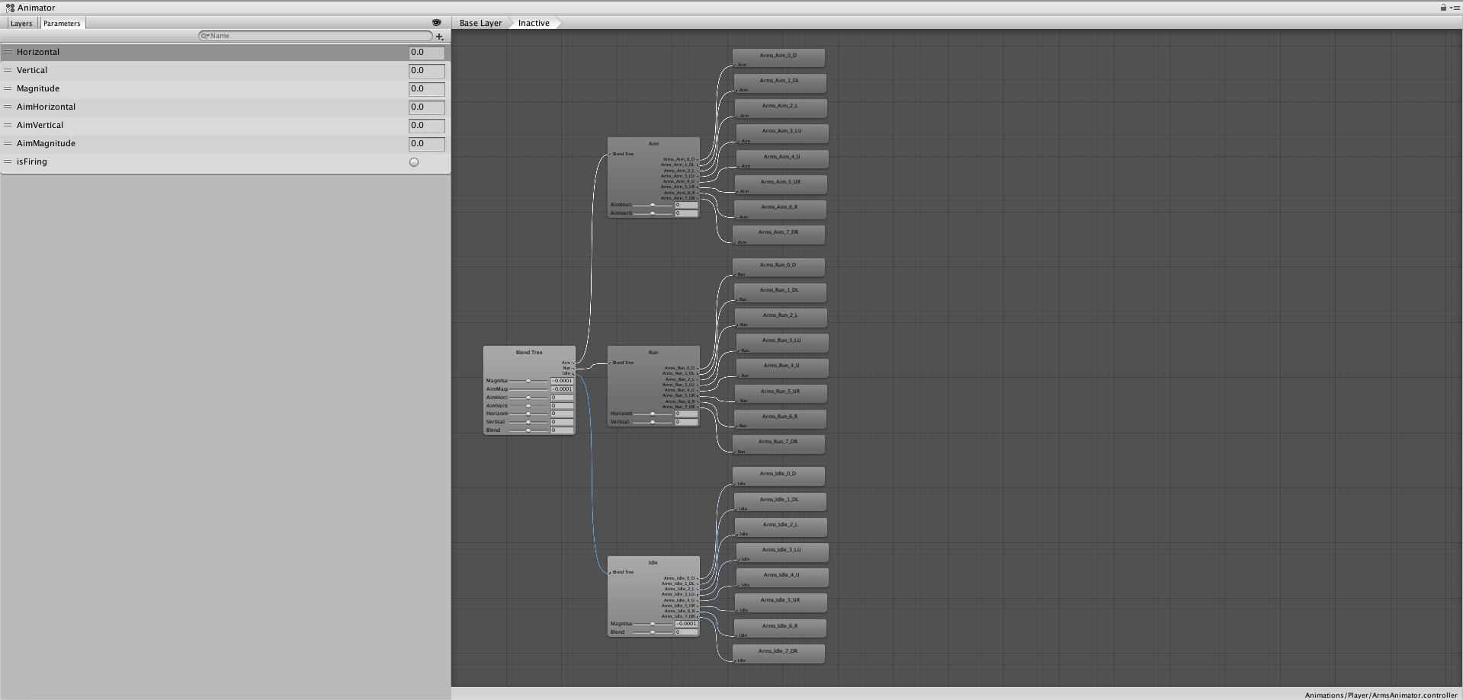Select the Parameters tab
This screenshot has height=700, width=1463.
point(62,24)
